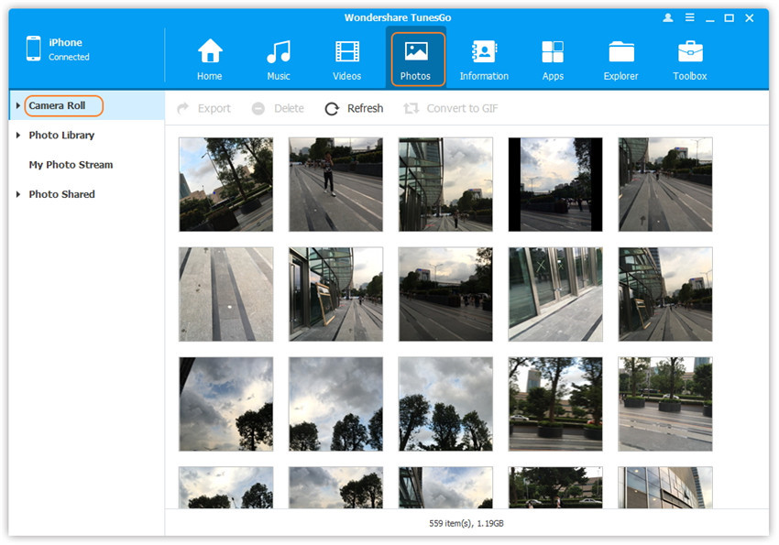The height and width of the screenshot is (545, 779).
Task: Click the Delete button
Action: coord(278,108)
